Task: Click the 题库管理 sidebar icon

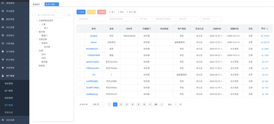Action: click(x=3, y=19)
